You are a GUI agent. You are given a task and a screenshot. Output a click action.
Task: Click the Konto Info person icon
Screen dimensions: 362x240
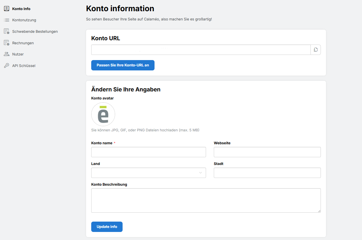pyautogui.click(x=6, y=9)
